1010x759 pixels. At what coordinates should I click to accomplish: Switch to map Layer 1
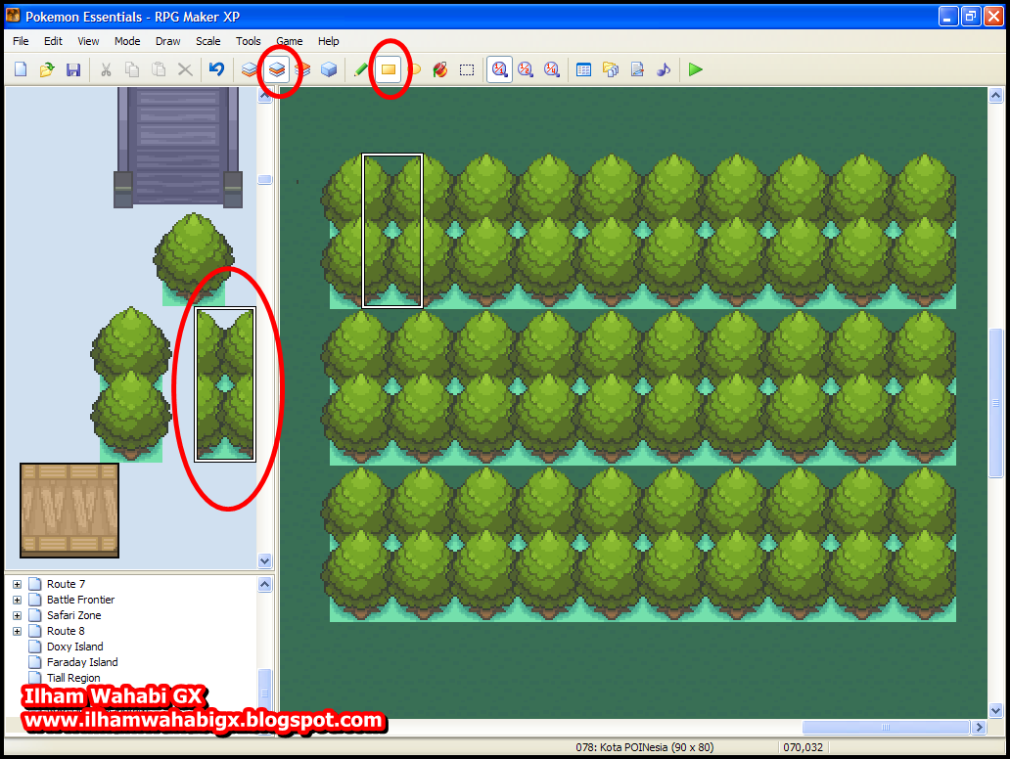(250, 68)
